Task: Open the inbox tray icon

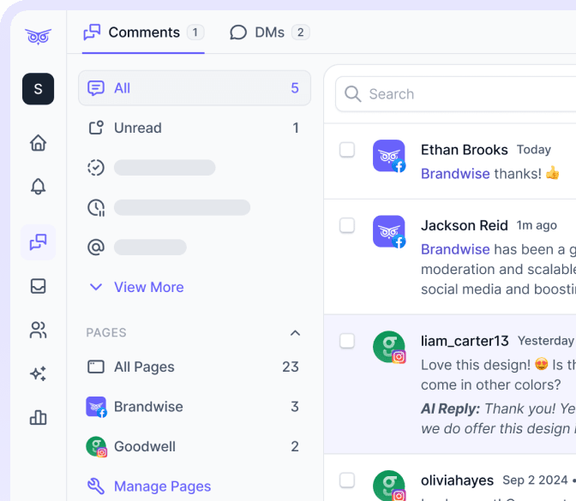Action: 38,286
